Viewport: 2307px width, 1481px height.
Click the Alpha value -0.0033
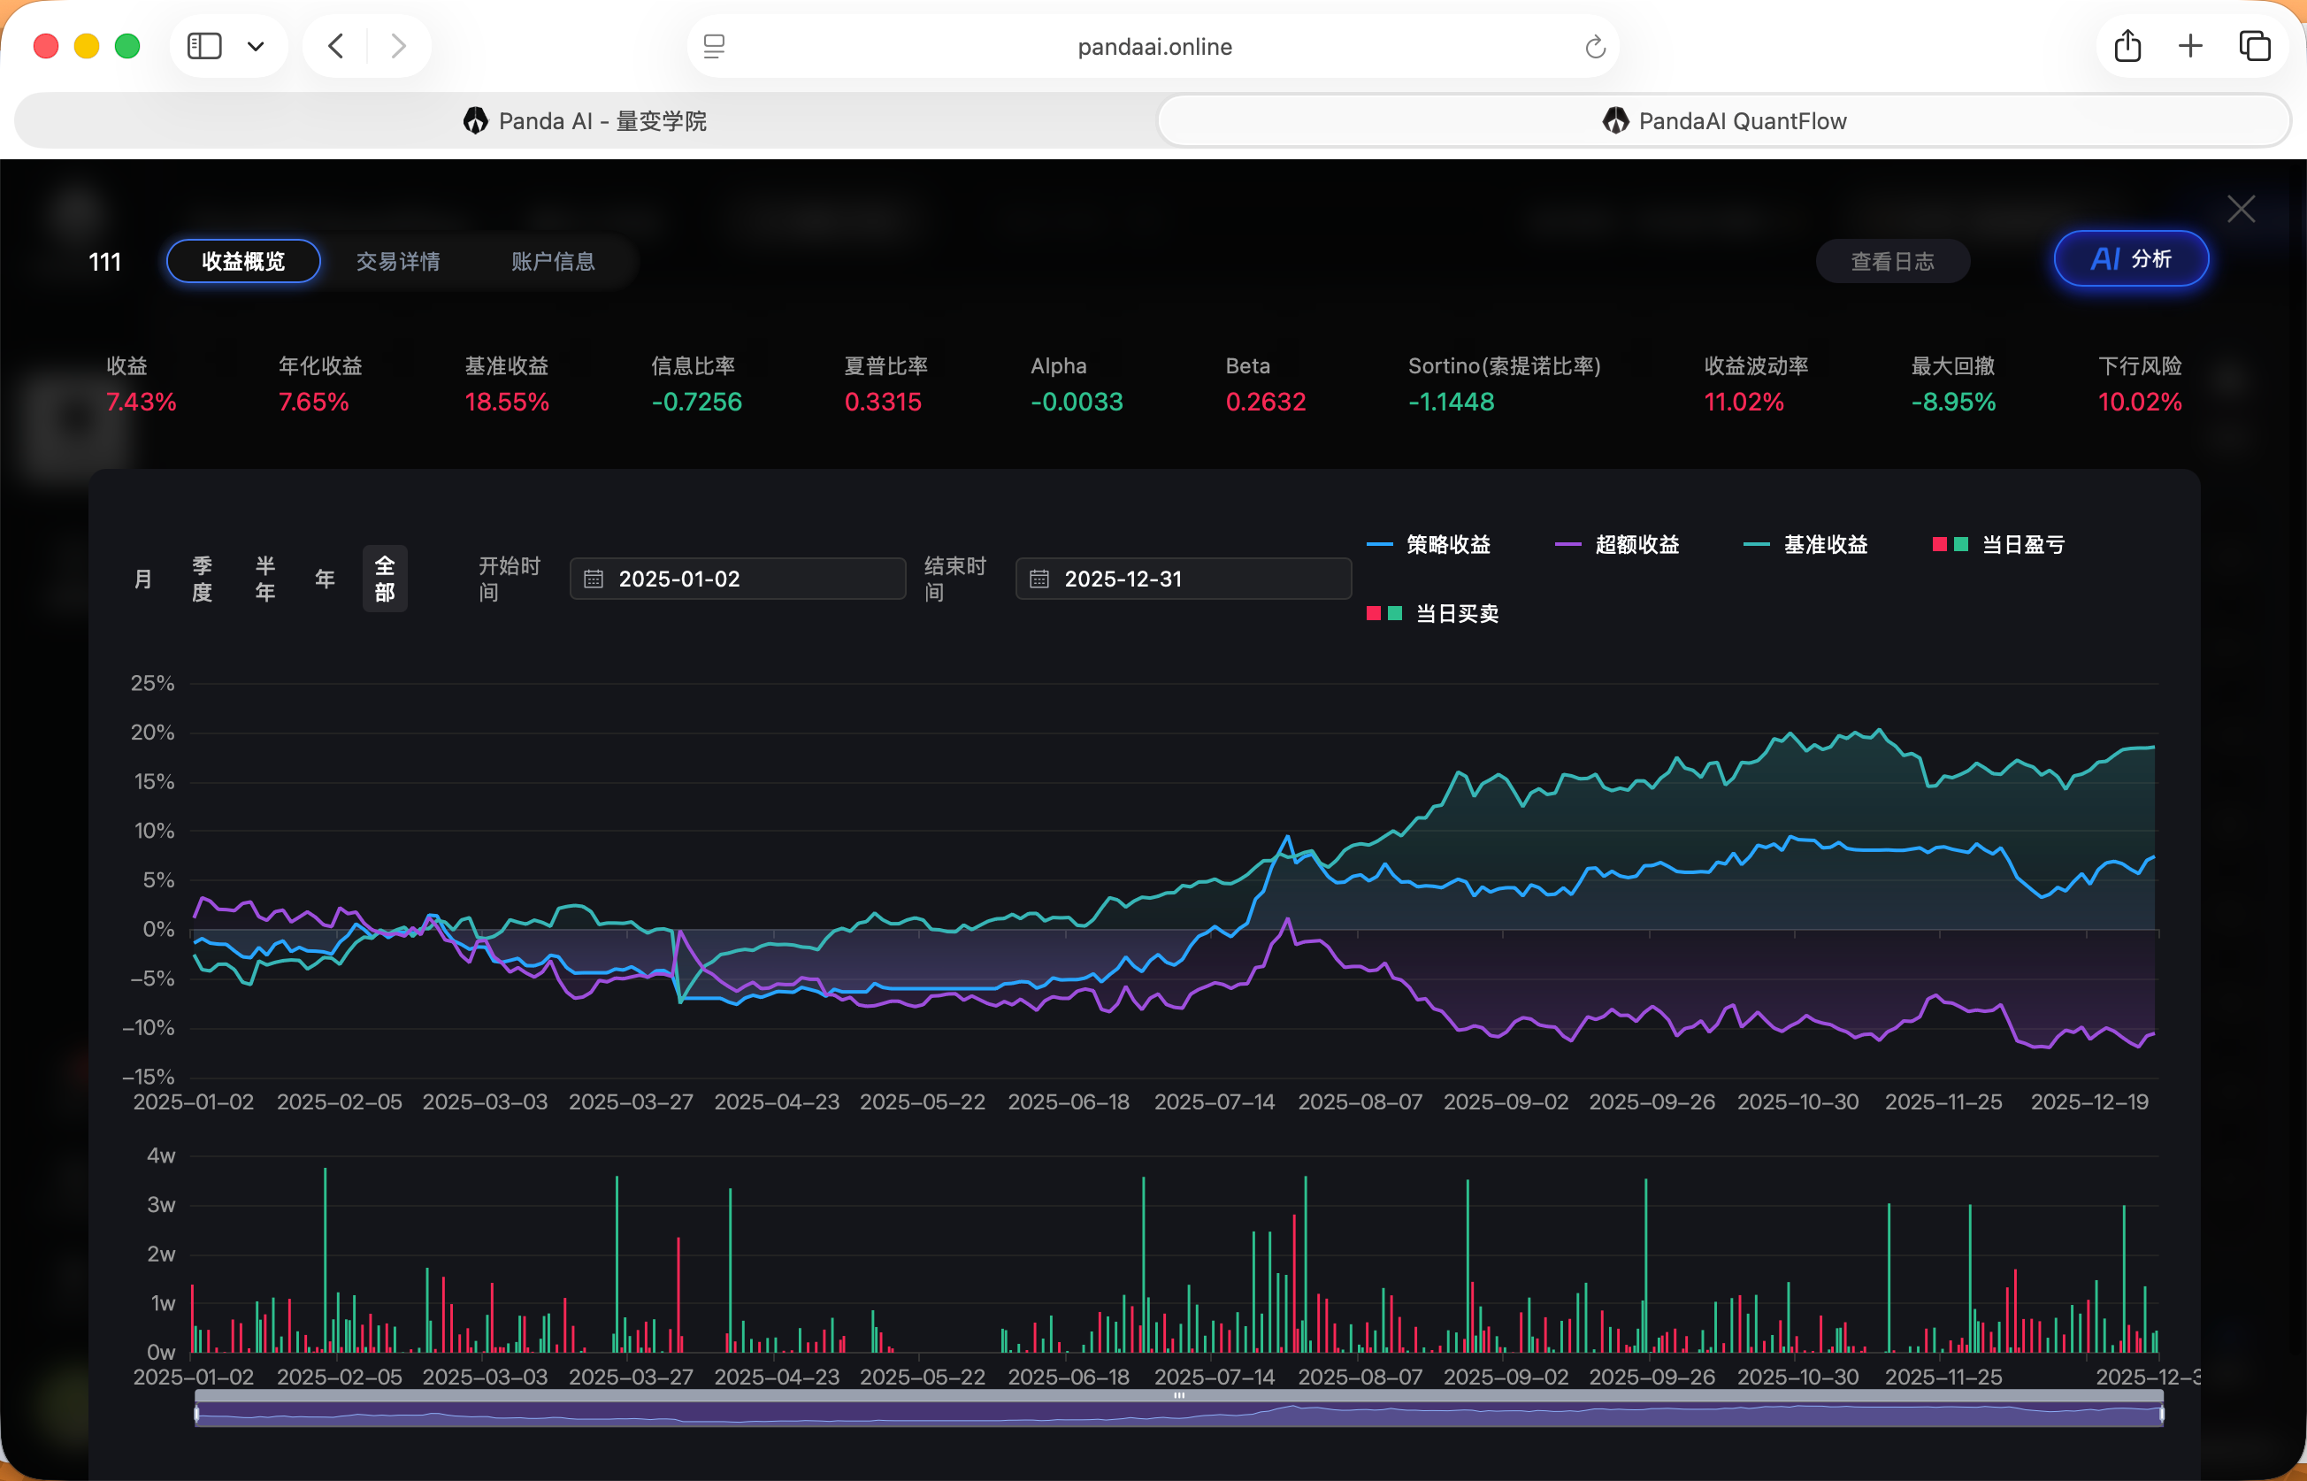pos(1077,402)
